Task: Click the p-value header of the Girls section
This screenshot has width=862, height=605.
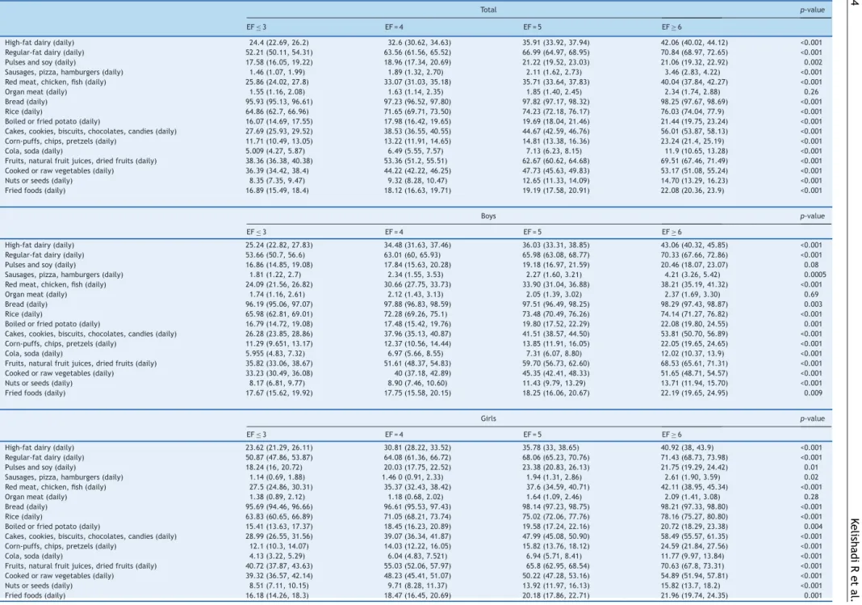Action: point(812,419)
